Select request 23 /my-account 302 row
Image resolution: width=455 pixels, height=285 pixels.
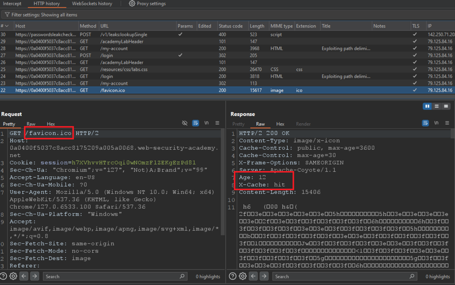pyautogui.click(x=227, y=83)
